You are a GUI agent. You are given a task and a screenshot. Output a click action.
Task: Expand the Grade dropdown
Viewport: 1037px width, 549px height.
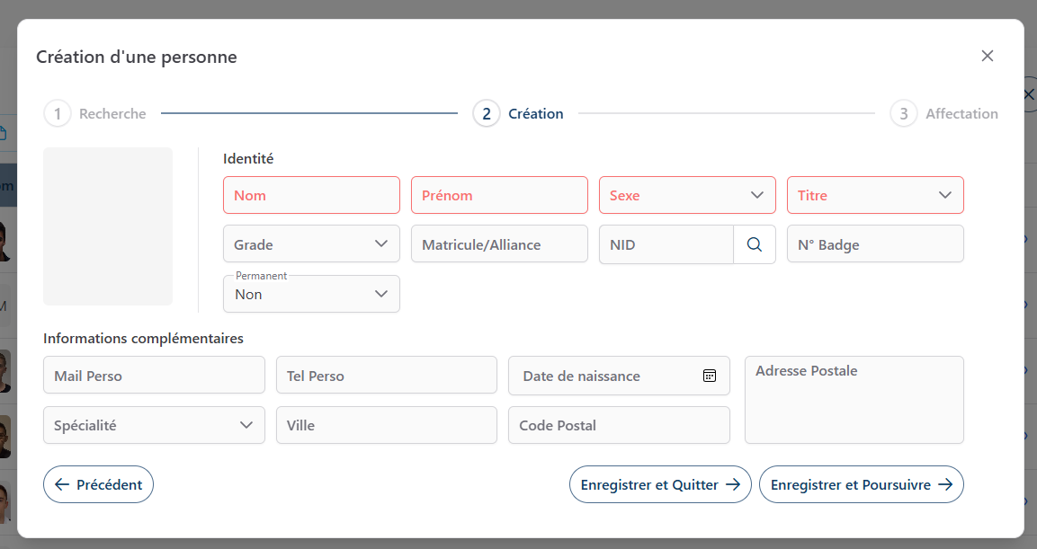311,244
